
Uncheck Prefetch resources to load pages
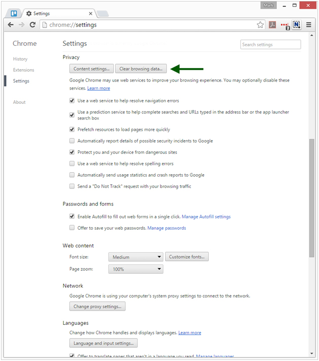click(x=72, y=130)
